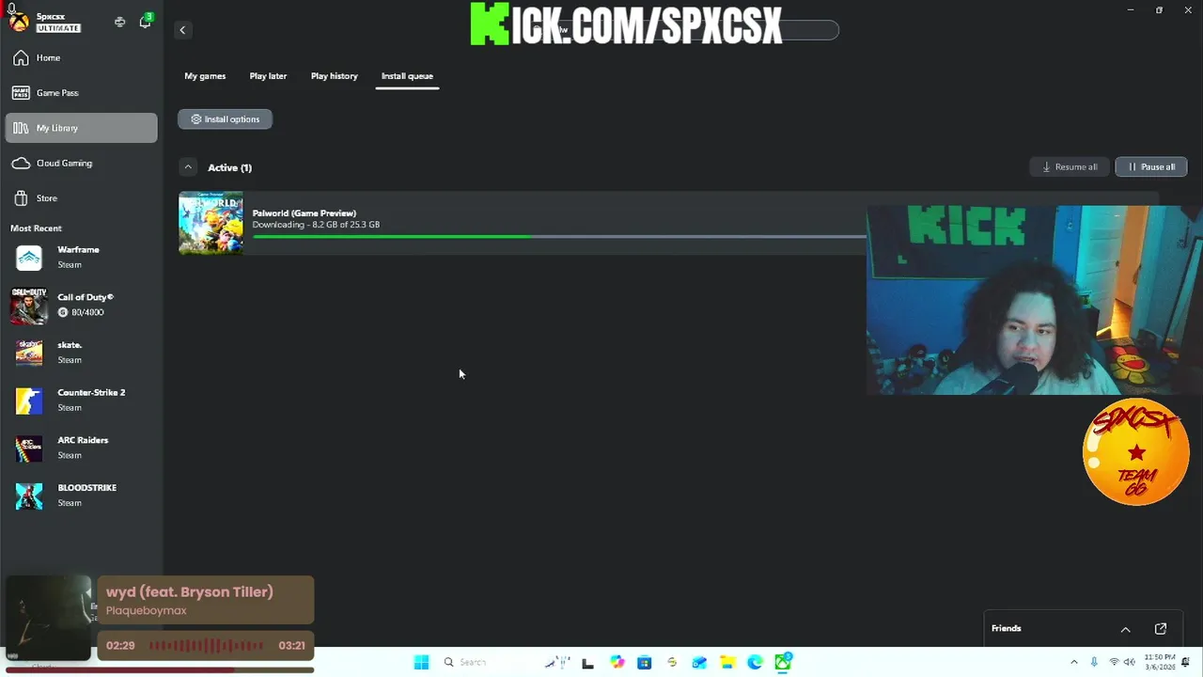1203x677 pixels.
Task: Open the clock showing 11:50 PM
Action: point(1159,662)
